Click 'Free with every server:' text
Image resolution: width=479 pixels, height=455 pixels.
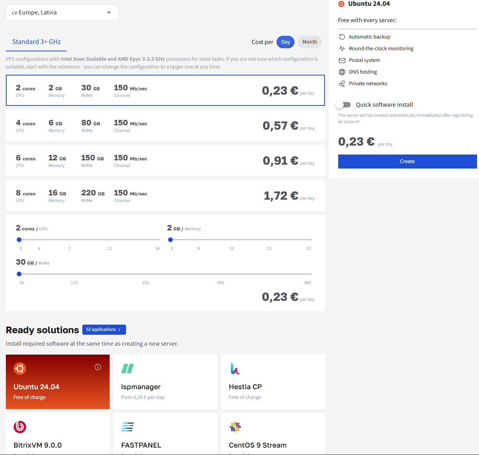coord(367,20)
